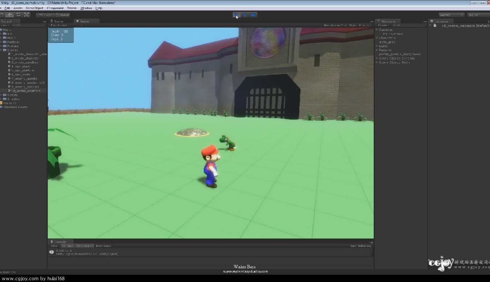
Task: Toggle Error Pause in Console
Action: pos(103,246)
